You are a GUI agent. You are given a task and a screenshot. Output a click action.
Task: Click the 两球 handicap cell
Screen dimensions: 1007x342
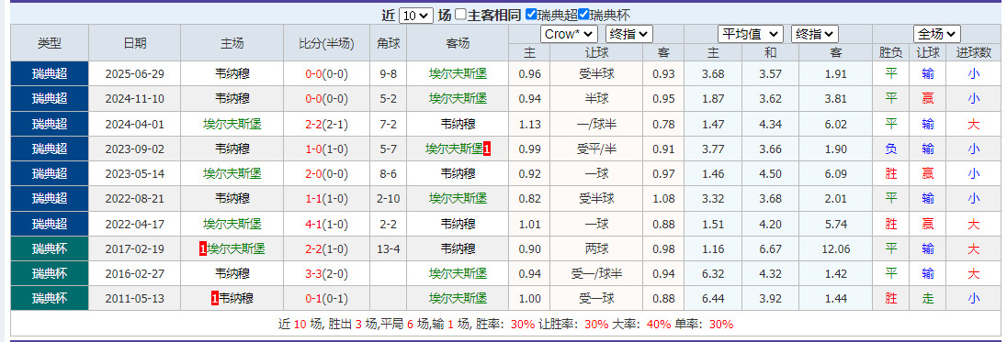tap(596, 249)
